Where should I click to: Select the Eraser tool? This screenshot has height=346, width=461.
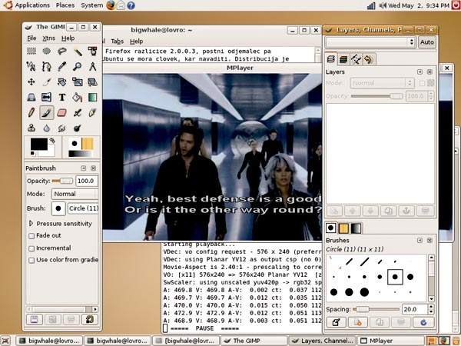click(x=62, y=112)
